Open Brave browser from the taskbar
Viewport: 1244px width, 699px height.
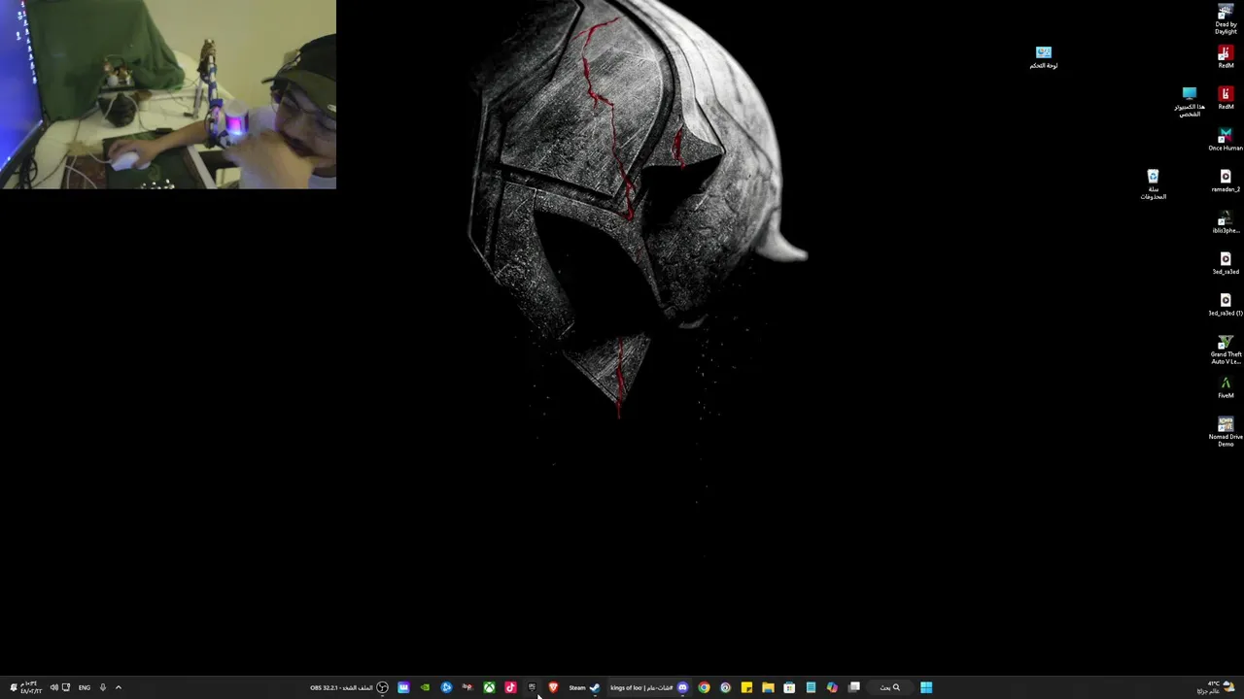553,687
